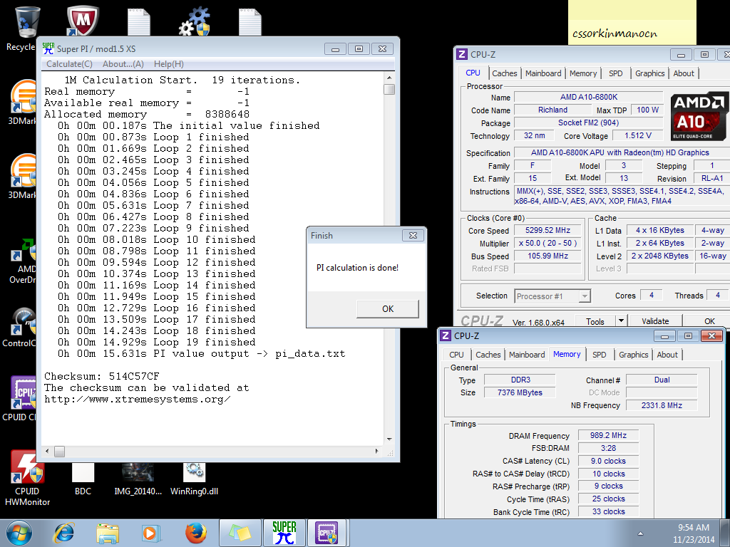Click Super PI horizontal scrollbar left arrow
The image size is (730, 547).
[47, 451]
